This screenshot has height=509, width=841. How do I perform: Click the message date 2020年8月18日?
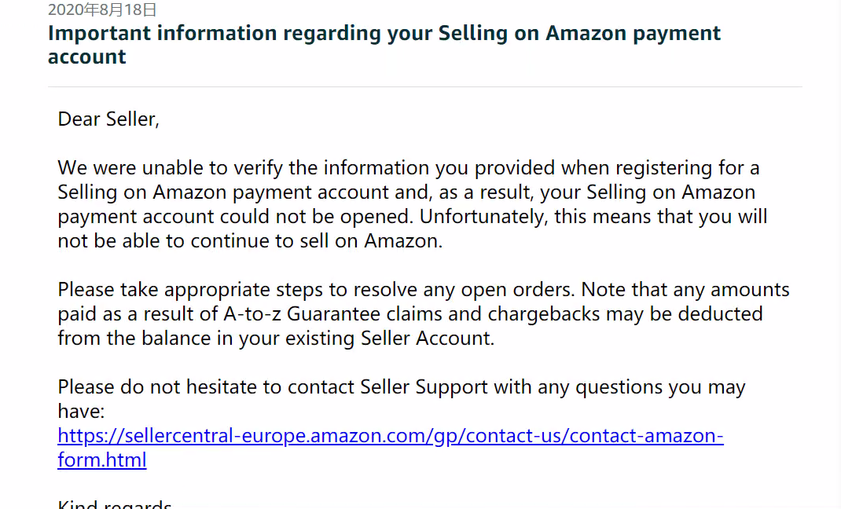point(102,9)
